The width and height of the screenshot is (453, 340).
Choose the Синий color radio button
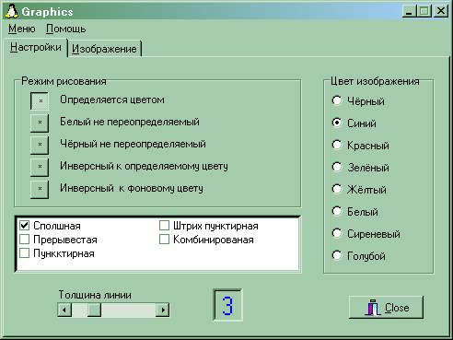337,123
